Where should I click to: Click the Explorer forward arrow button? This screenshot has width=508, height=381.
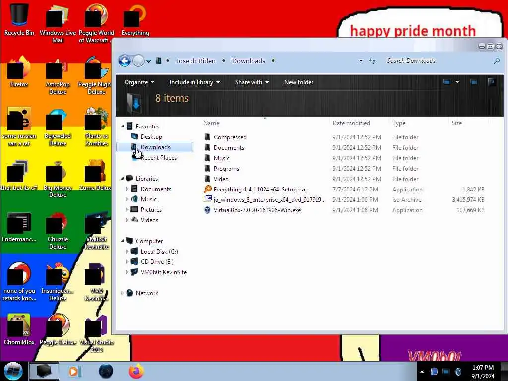139,61
